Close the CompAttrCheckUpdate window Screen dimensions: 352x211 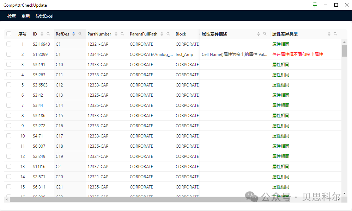coord(347,5)
